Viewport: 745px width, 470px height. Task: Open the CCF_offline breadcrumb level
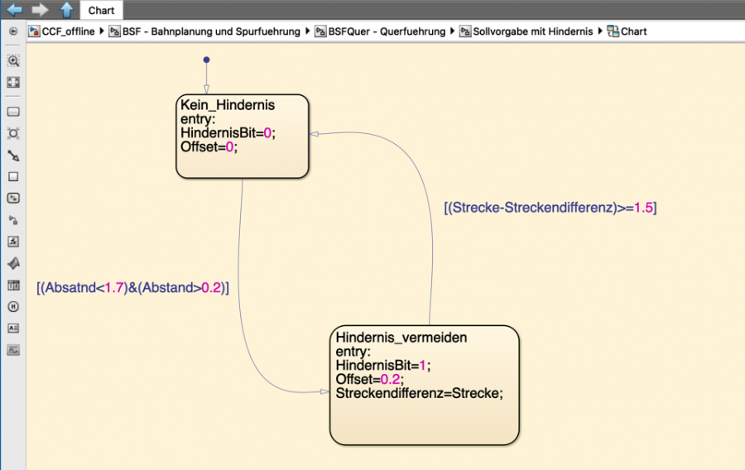click(x=68, y=31)
